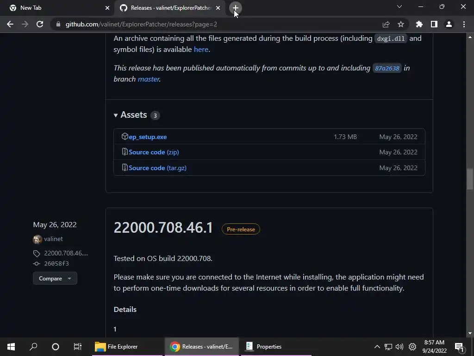Click the zip file icon
This screenshot has width=474, height=356.
125,152
